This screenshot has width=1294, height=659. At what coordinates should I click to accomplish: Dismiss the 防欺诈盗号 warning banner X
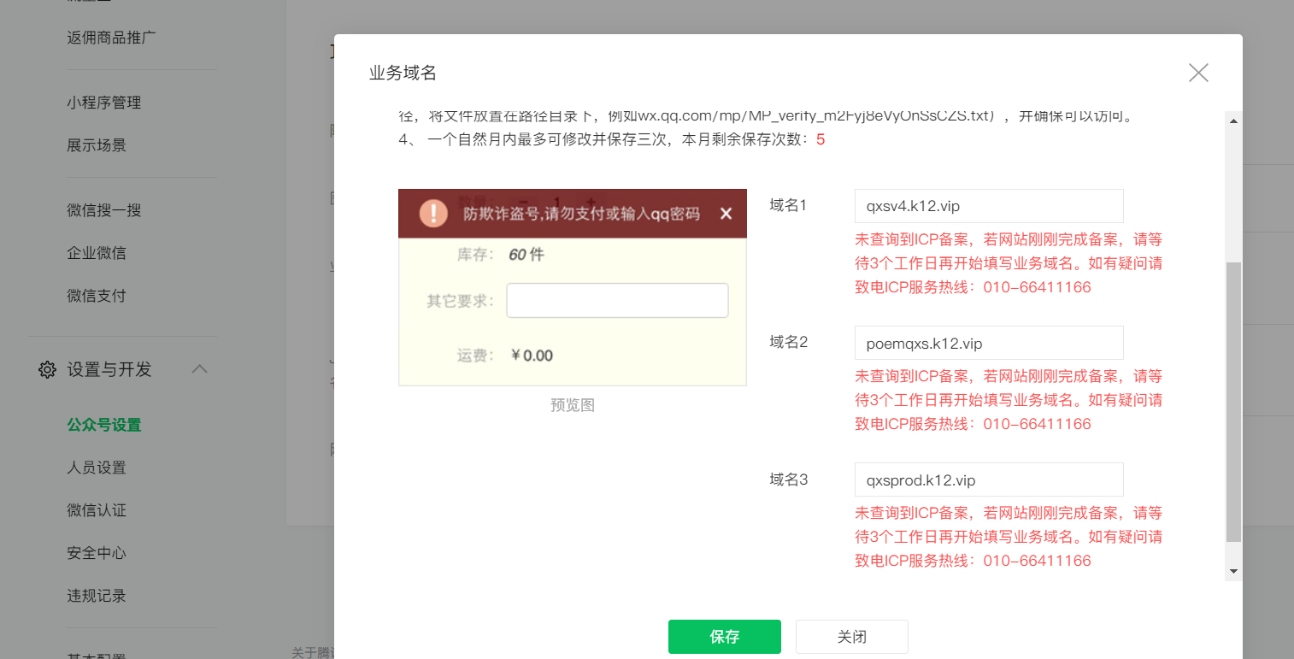coord(726,214)
